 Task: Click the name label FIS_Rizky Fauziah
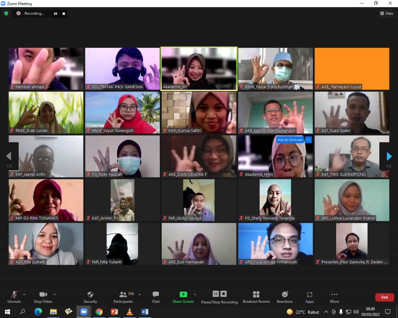pos(107,174)
